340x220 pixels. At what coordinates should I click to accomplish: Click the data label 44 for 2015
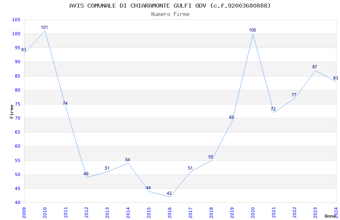(148, 188)
